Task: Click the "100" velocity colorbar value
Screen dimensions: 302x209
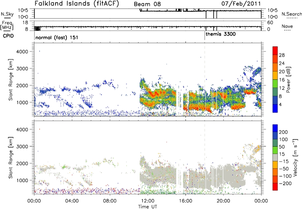Action: click(283, 139)
